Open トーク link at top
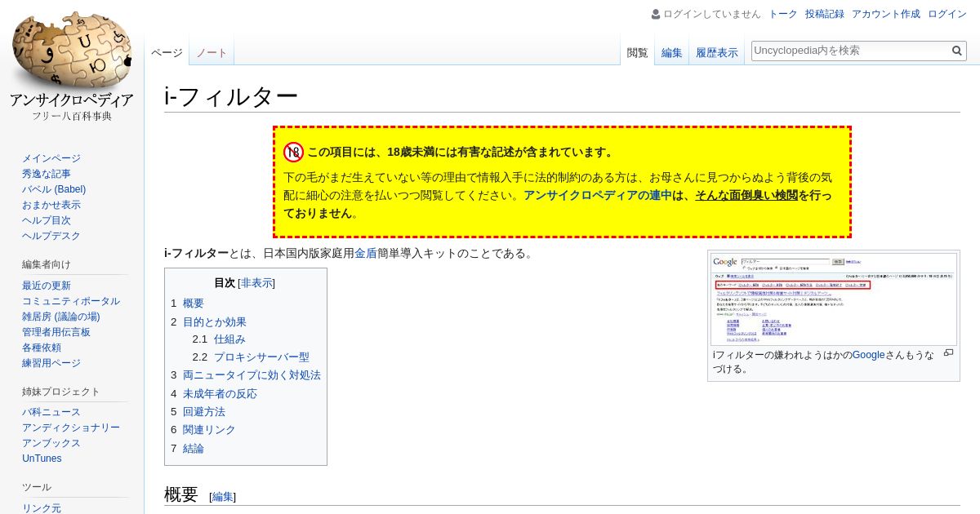This screenshot has height=514, width=980. pyautogui.click(x=783, y=14)
